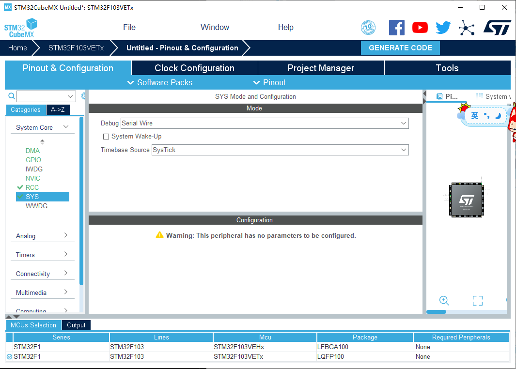Expand the Software Packs dropdown
516x369 pixels.
[160, 82]
